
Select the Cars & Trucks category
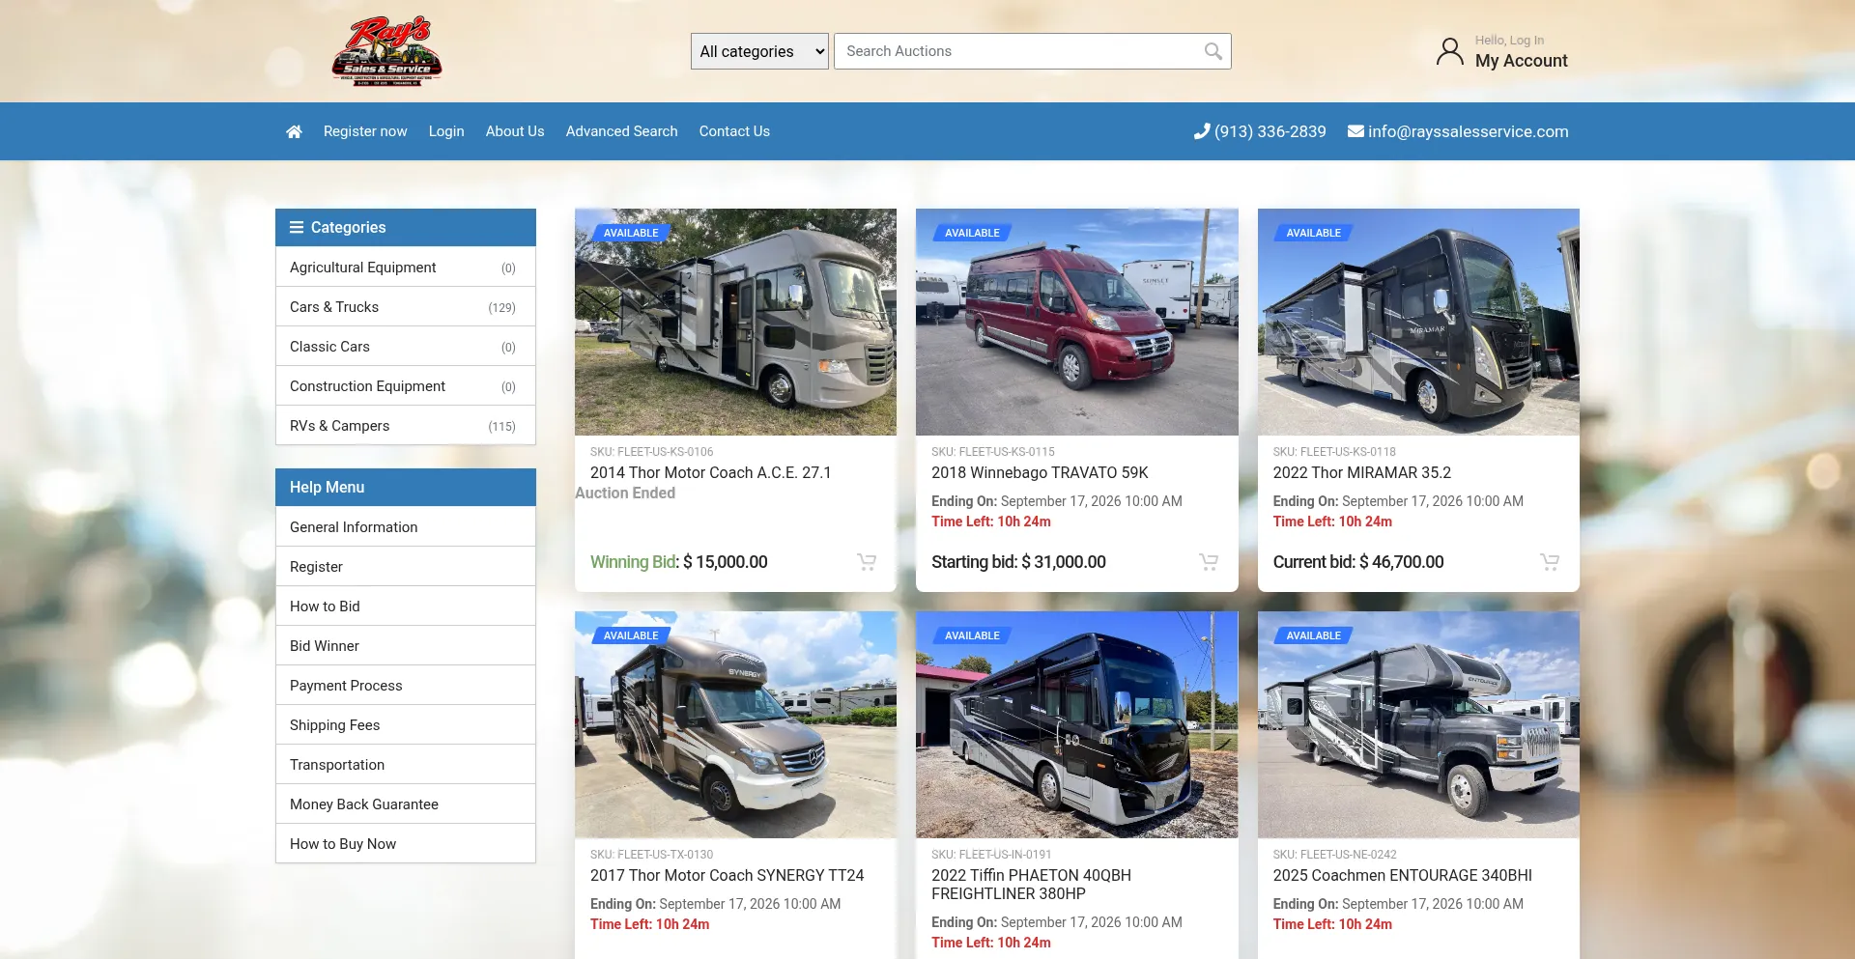(406, 307)
